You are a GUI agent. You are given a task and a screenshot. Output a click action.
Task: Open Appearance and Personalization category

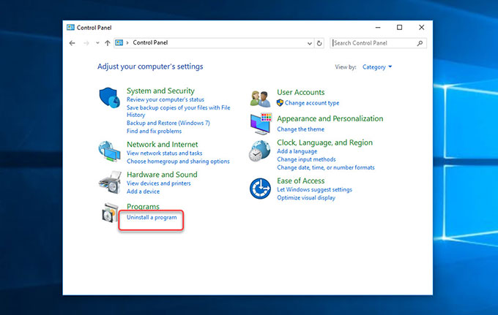tap(330, 118)
